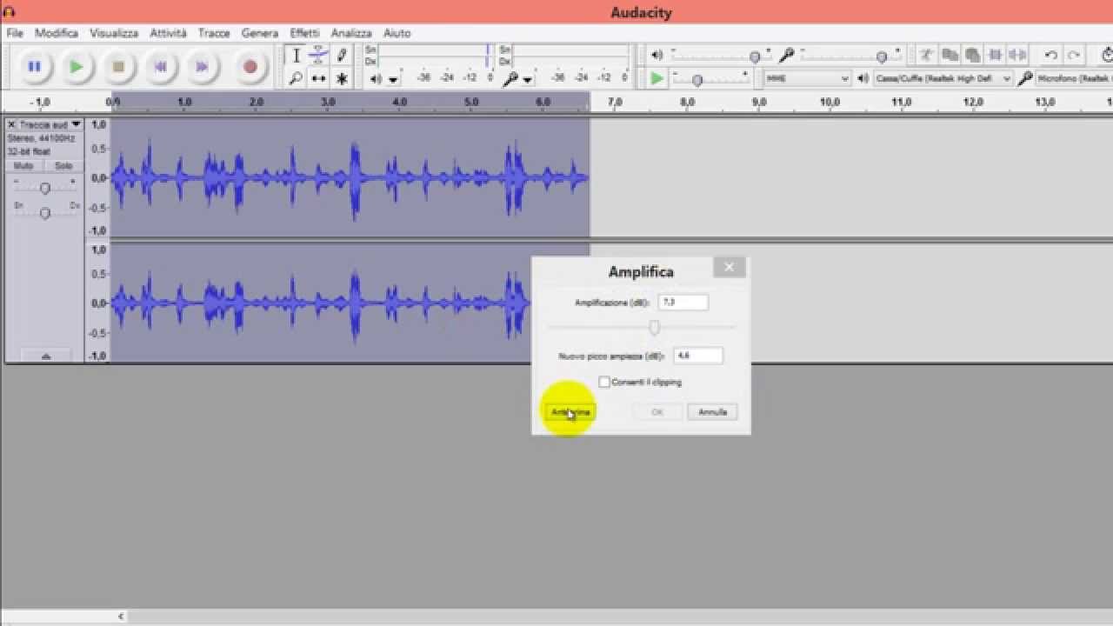The image size is (1113, 626).
Task: Stop playback with the Stop button
Action: point(118,66)
